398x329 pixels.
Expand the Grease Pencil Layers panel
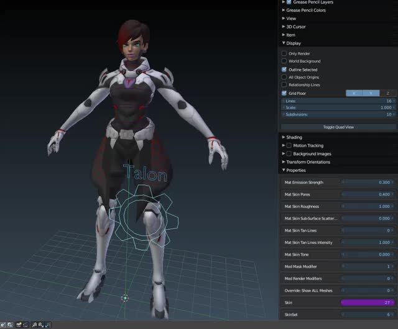[x=284, y=2]
